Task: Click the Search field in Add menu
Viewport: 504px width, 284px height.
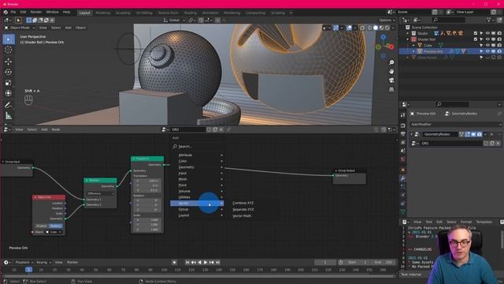Action: (197, 147)
